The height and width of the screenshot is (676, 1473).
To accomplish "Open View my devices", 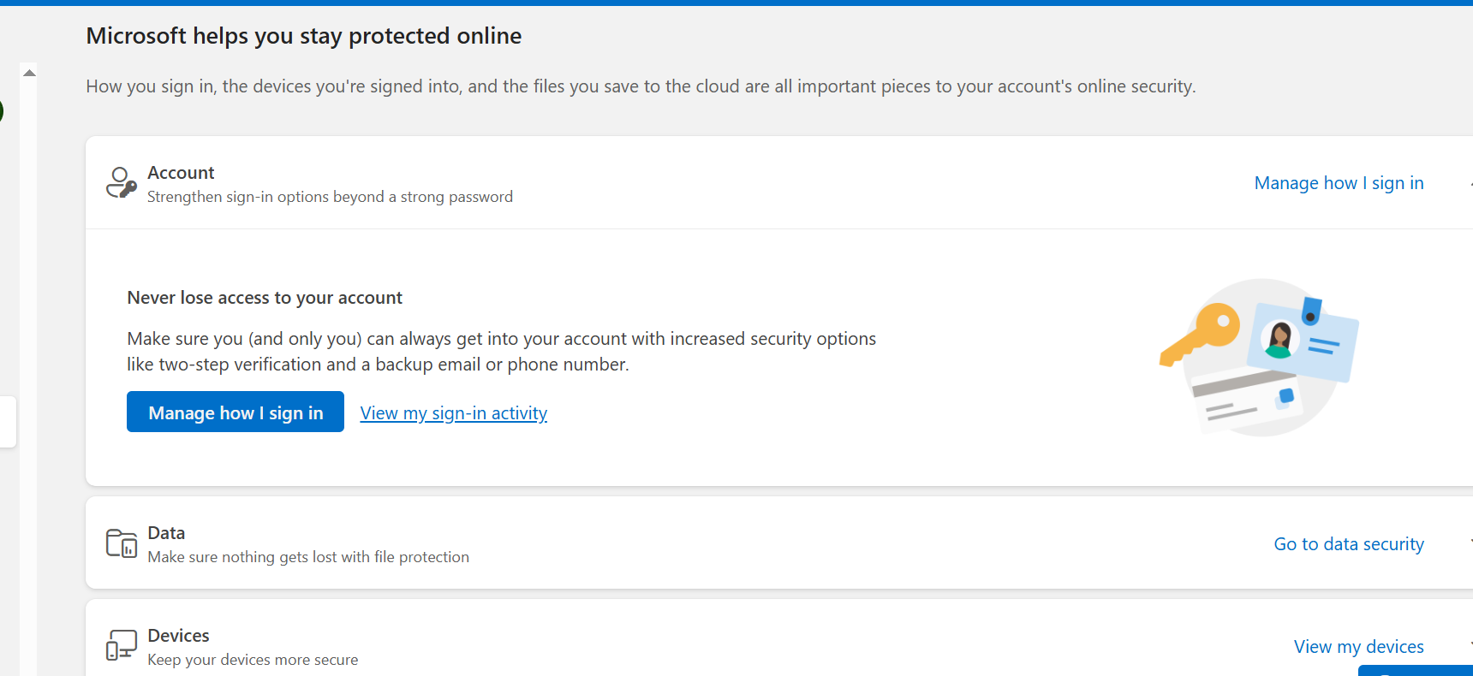I will (1358, 646).
